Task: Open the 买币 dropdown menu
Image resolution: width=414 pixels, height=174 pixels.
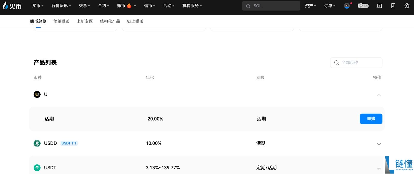Action: click(38, 6)
